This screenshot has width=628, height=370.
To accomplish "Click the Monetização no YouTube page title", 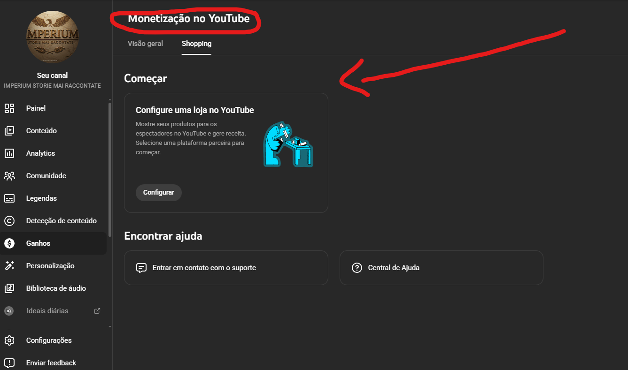I will coord(189,19).
